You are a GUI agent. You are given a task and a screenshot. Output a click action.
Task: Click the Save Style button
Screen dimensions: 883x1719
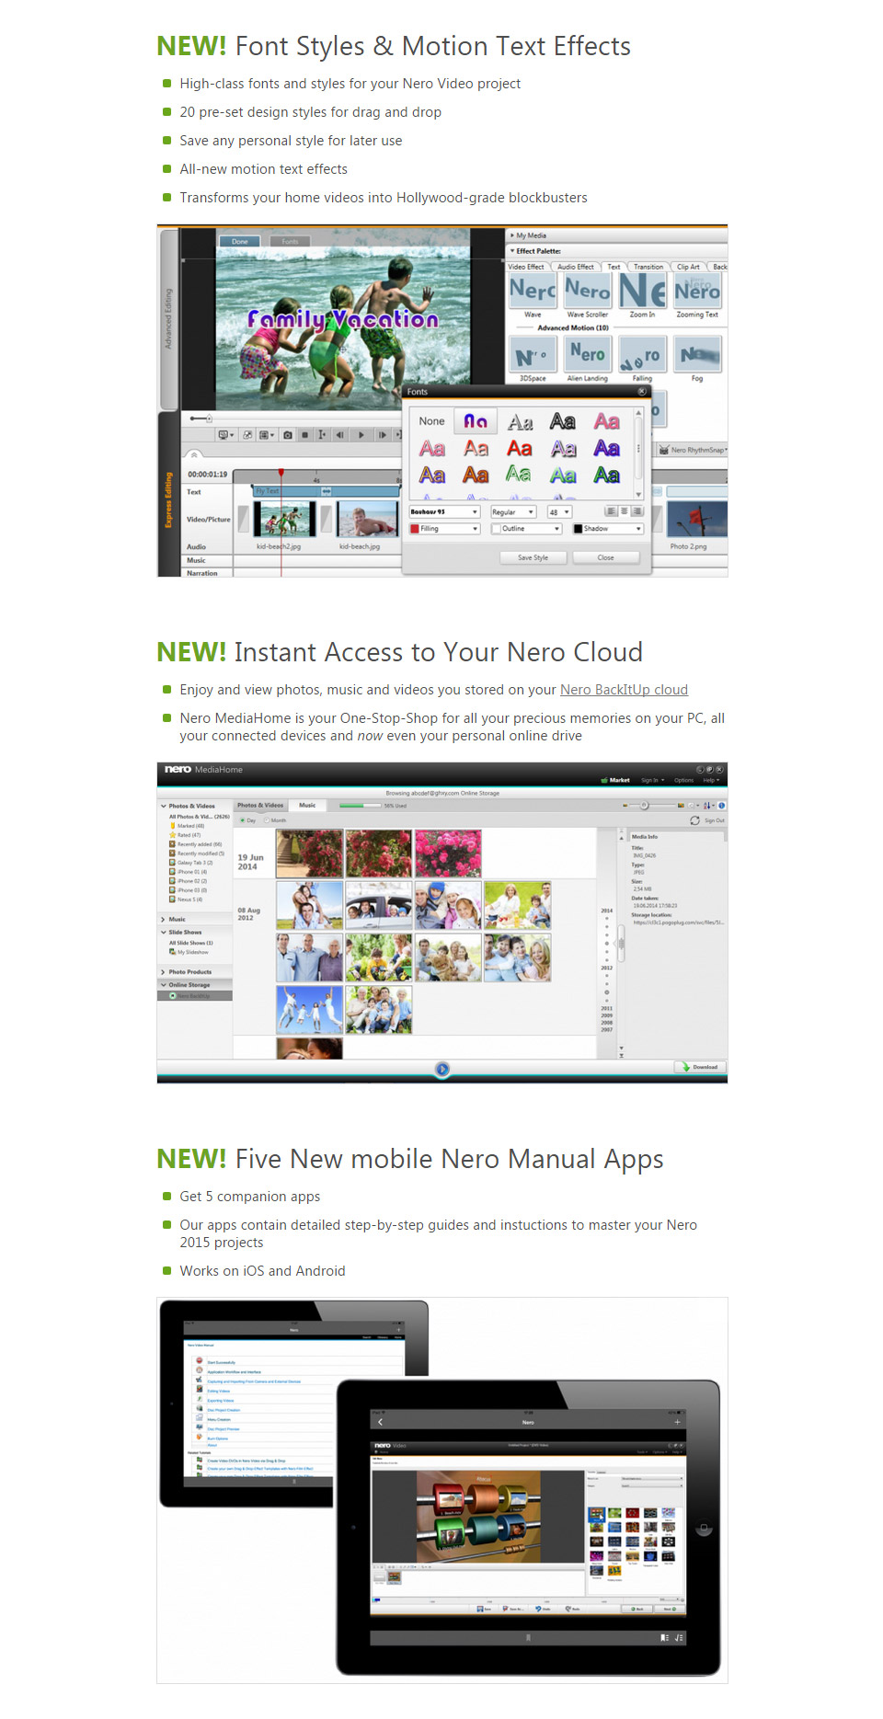pos(533,557)
